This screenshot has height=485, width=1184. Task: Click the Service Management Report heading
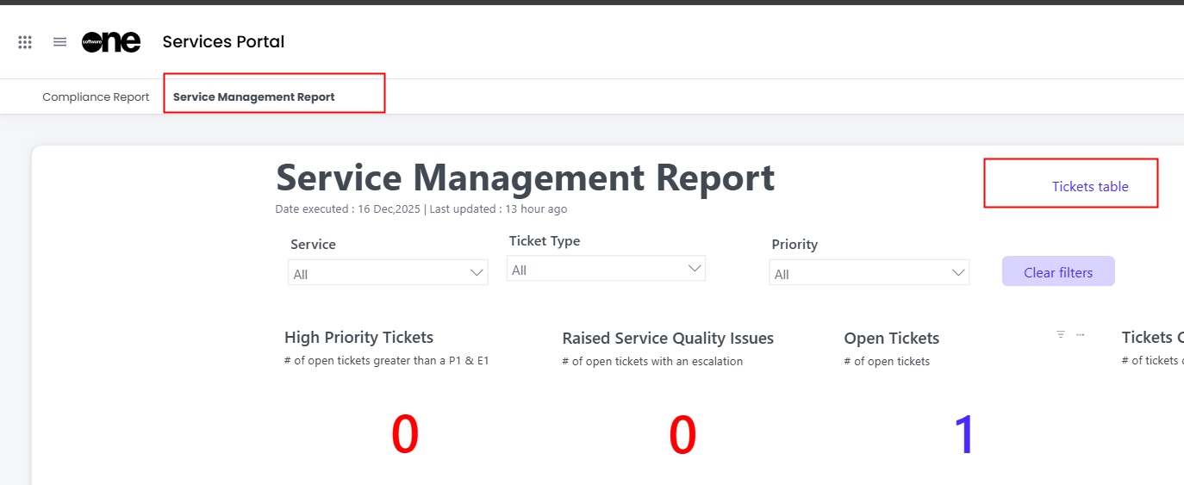[525, 178]
